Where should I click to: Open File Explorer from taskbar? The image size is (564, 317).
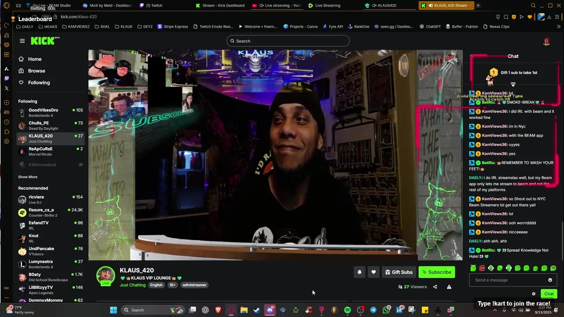coord(244,310)
